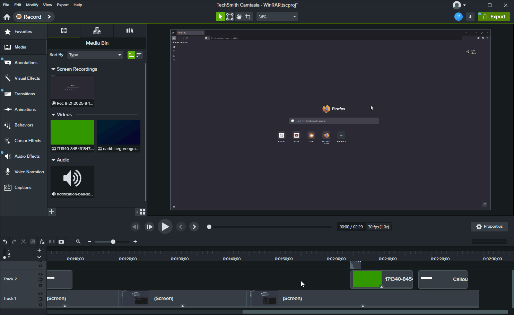Cut selection with the scissors icon
The image size is (514, 315).
(x=23, y=242)
